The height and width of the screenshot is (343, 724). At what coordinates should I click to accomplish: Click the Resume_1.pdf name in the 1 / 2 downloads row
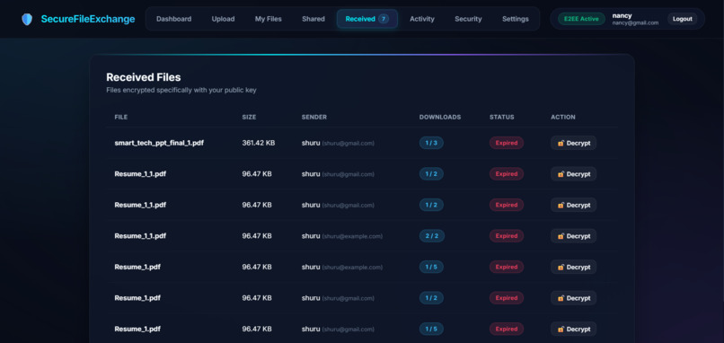click(x=137, y=298)
